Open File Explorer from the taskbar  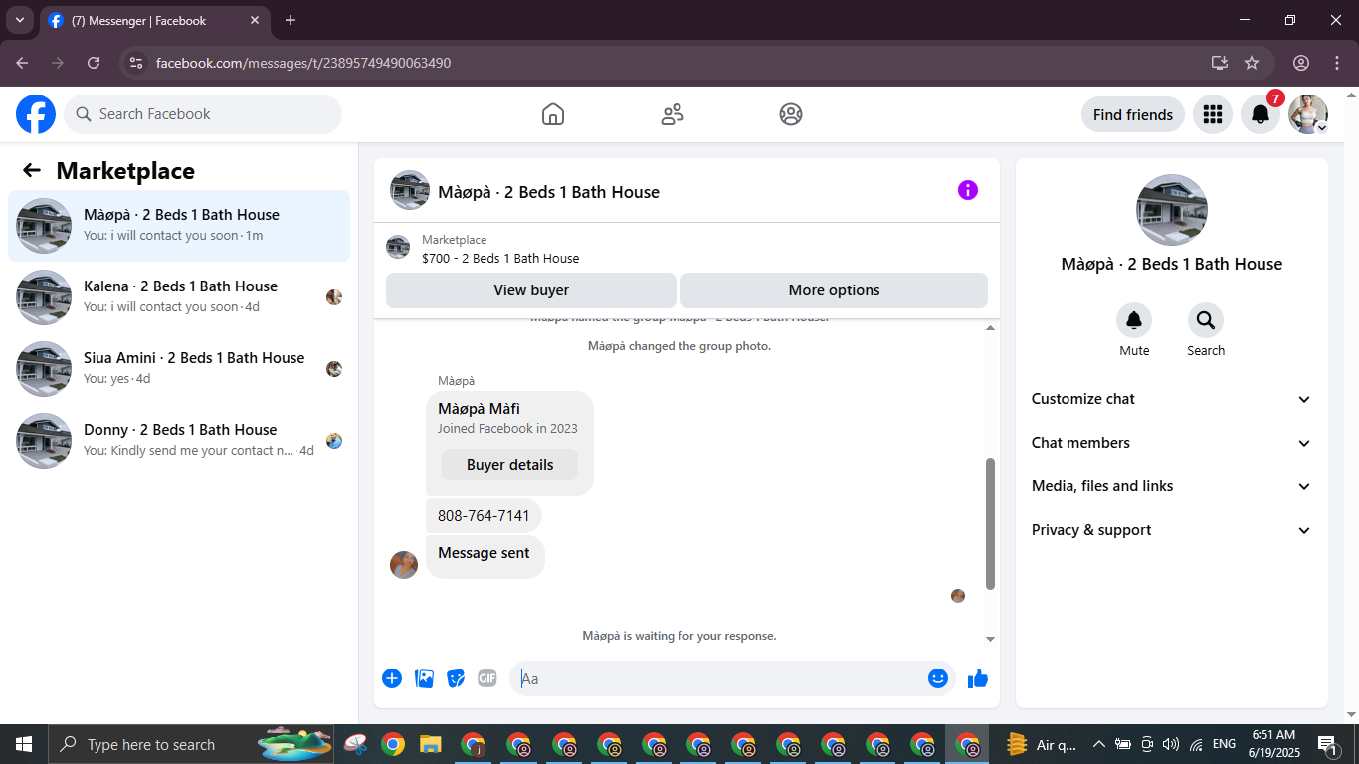pyautogui.click(x=430, y=744)
